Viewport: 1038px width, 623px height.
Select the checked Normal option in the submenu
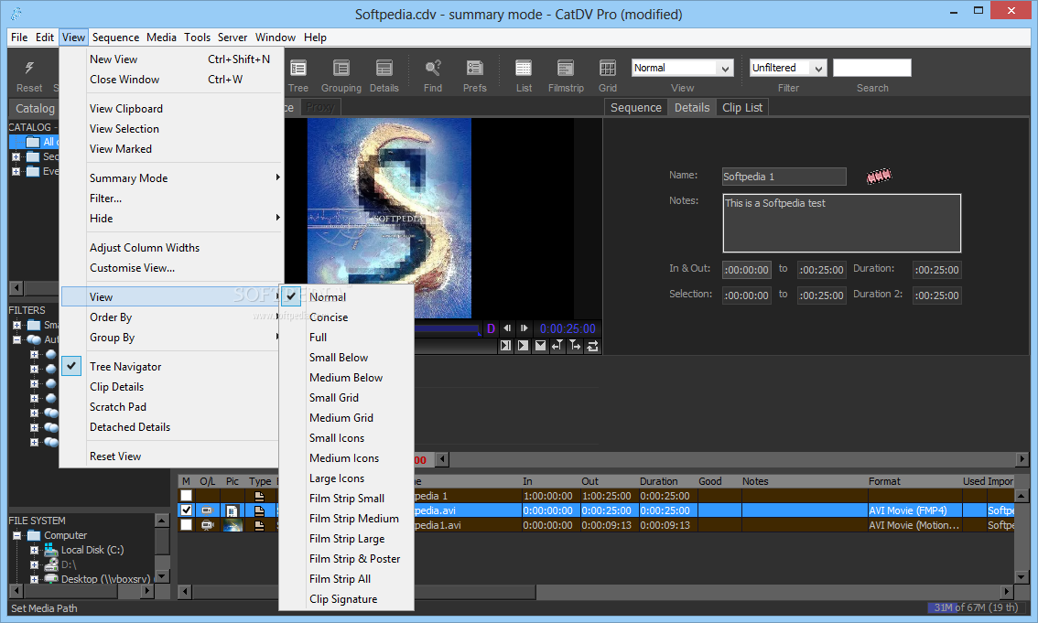click(347, 297)
